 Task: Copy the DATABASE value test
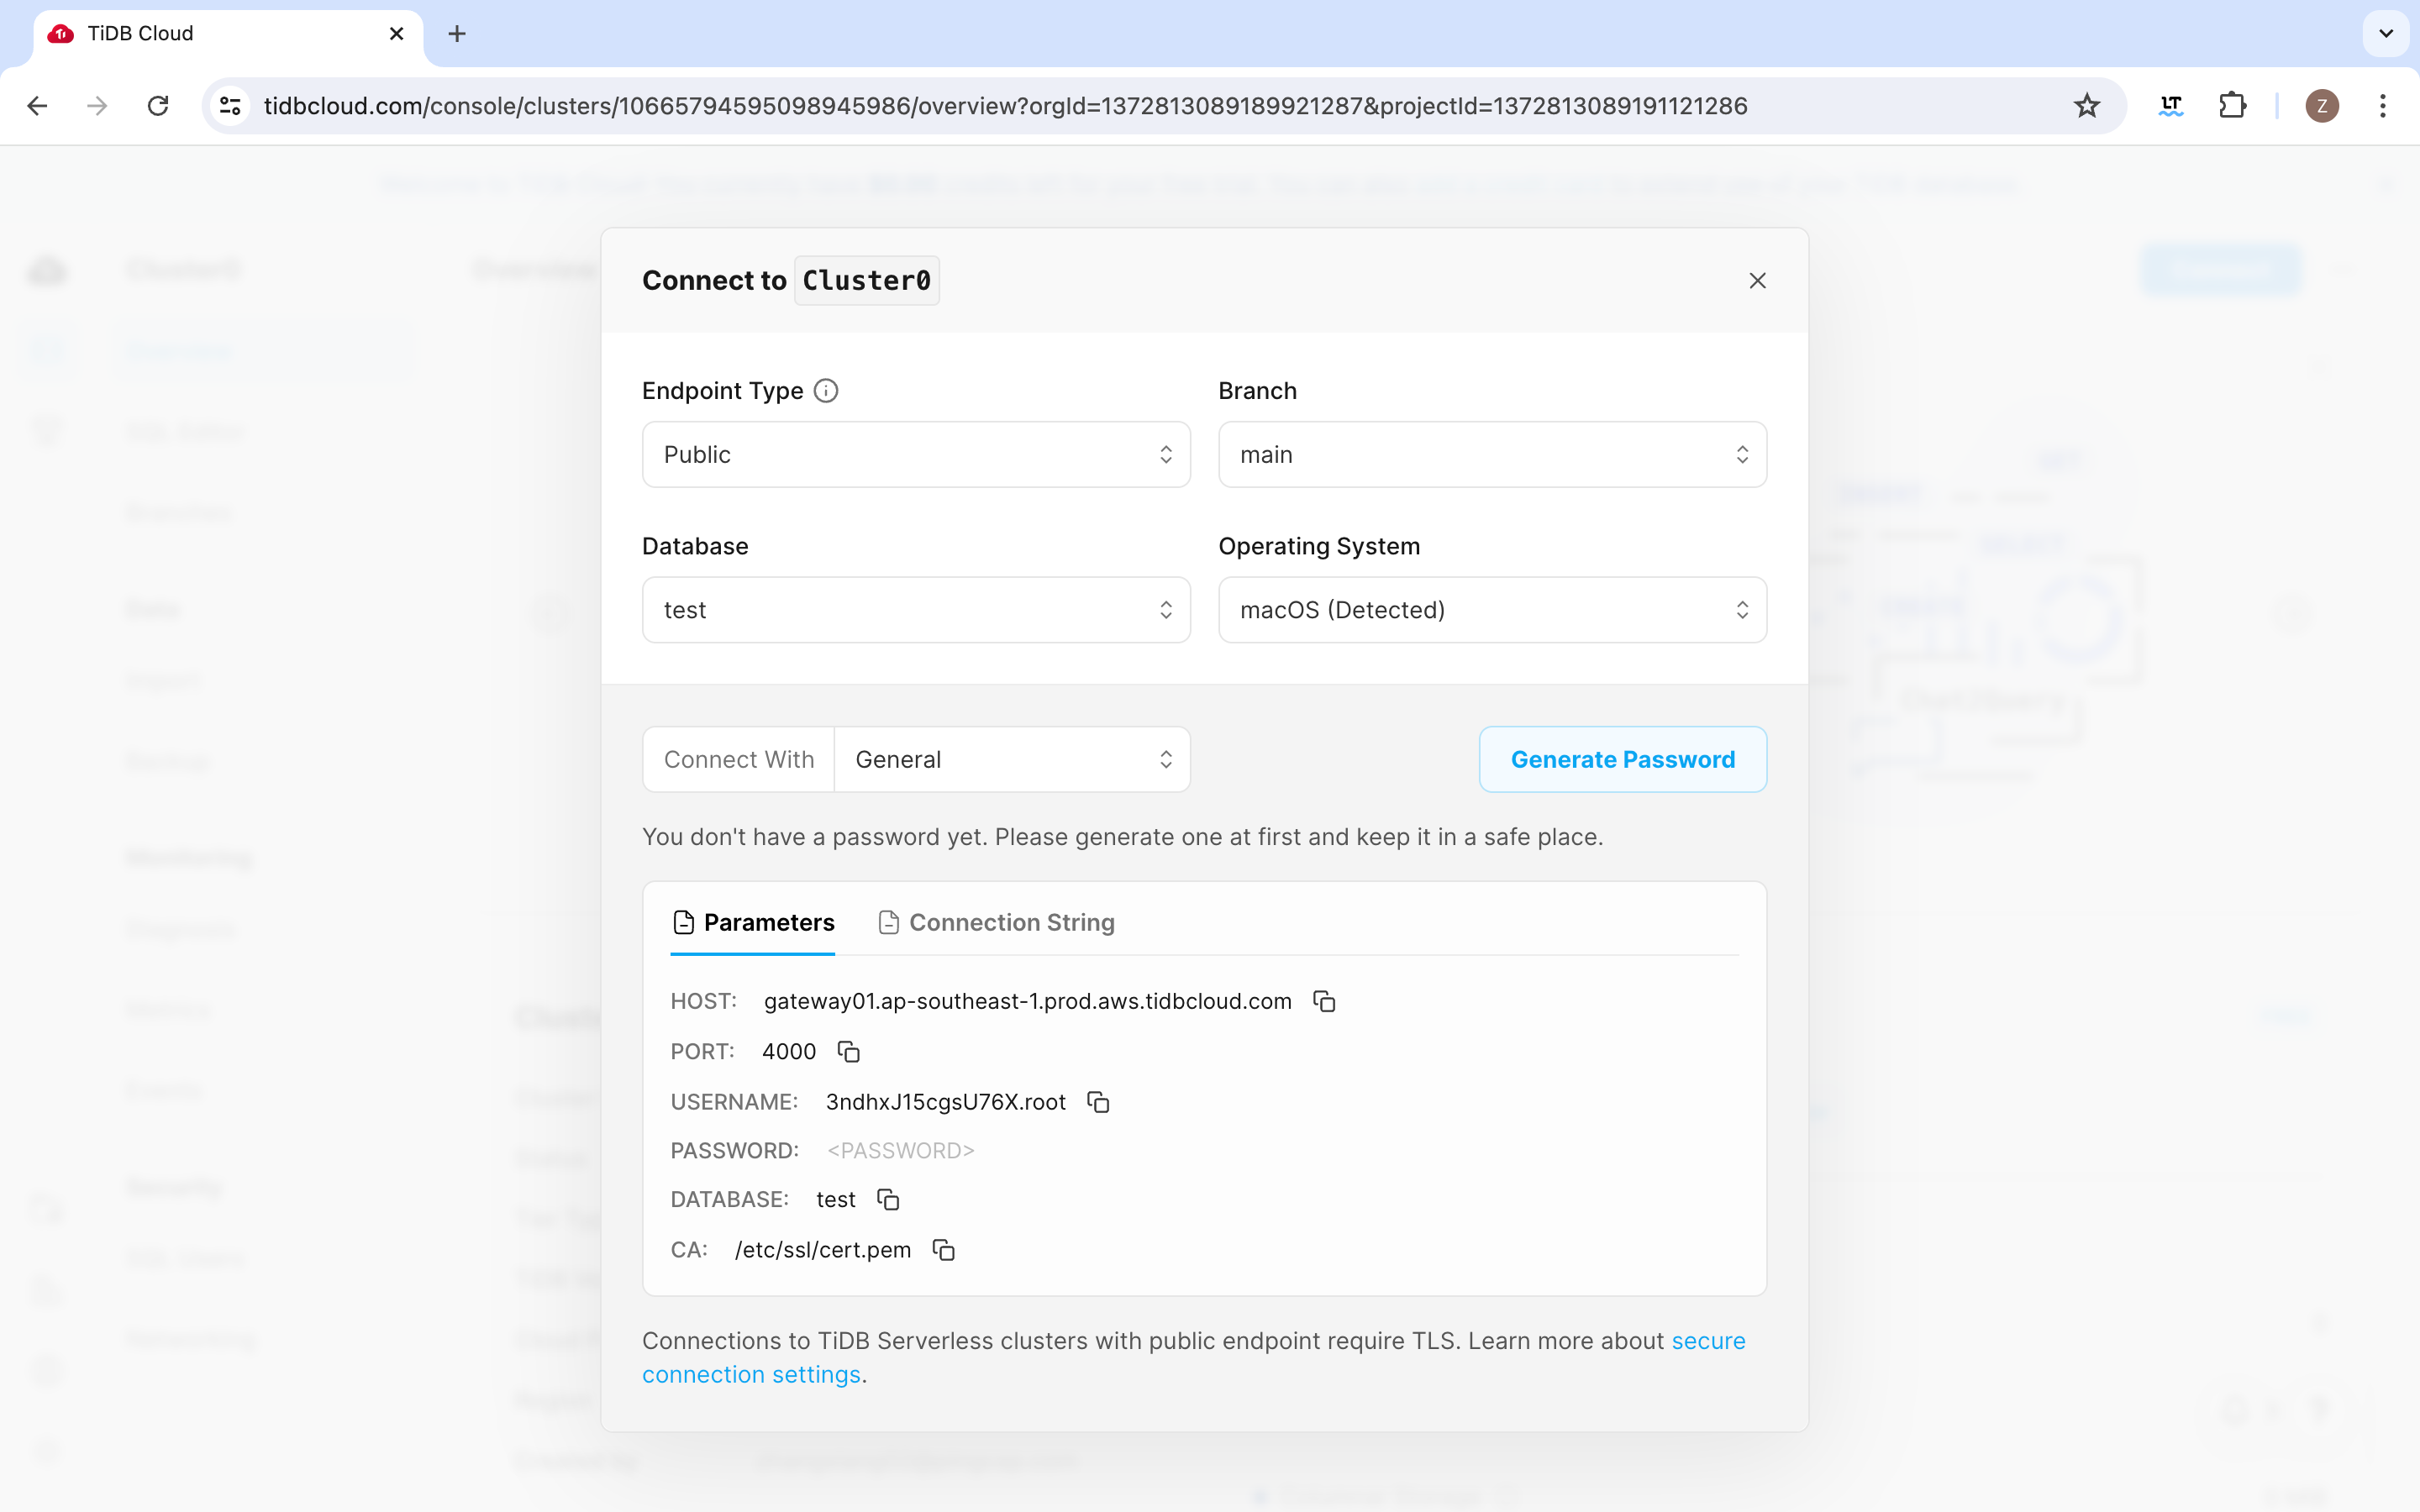(888, 1199)
